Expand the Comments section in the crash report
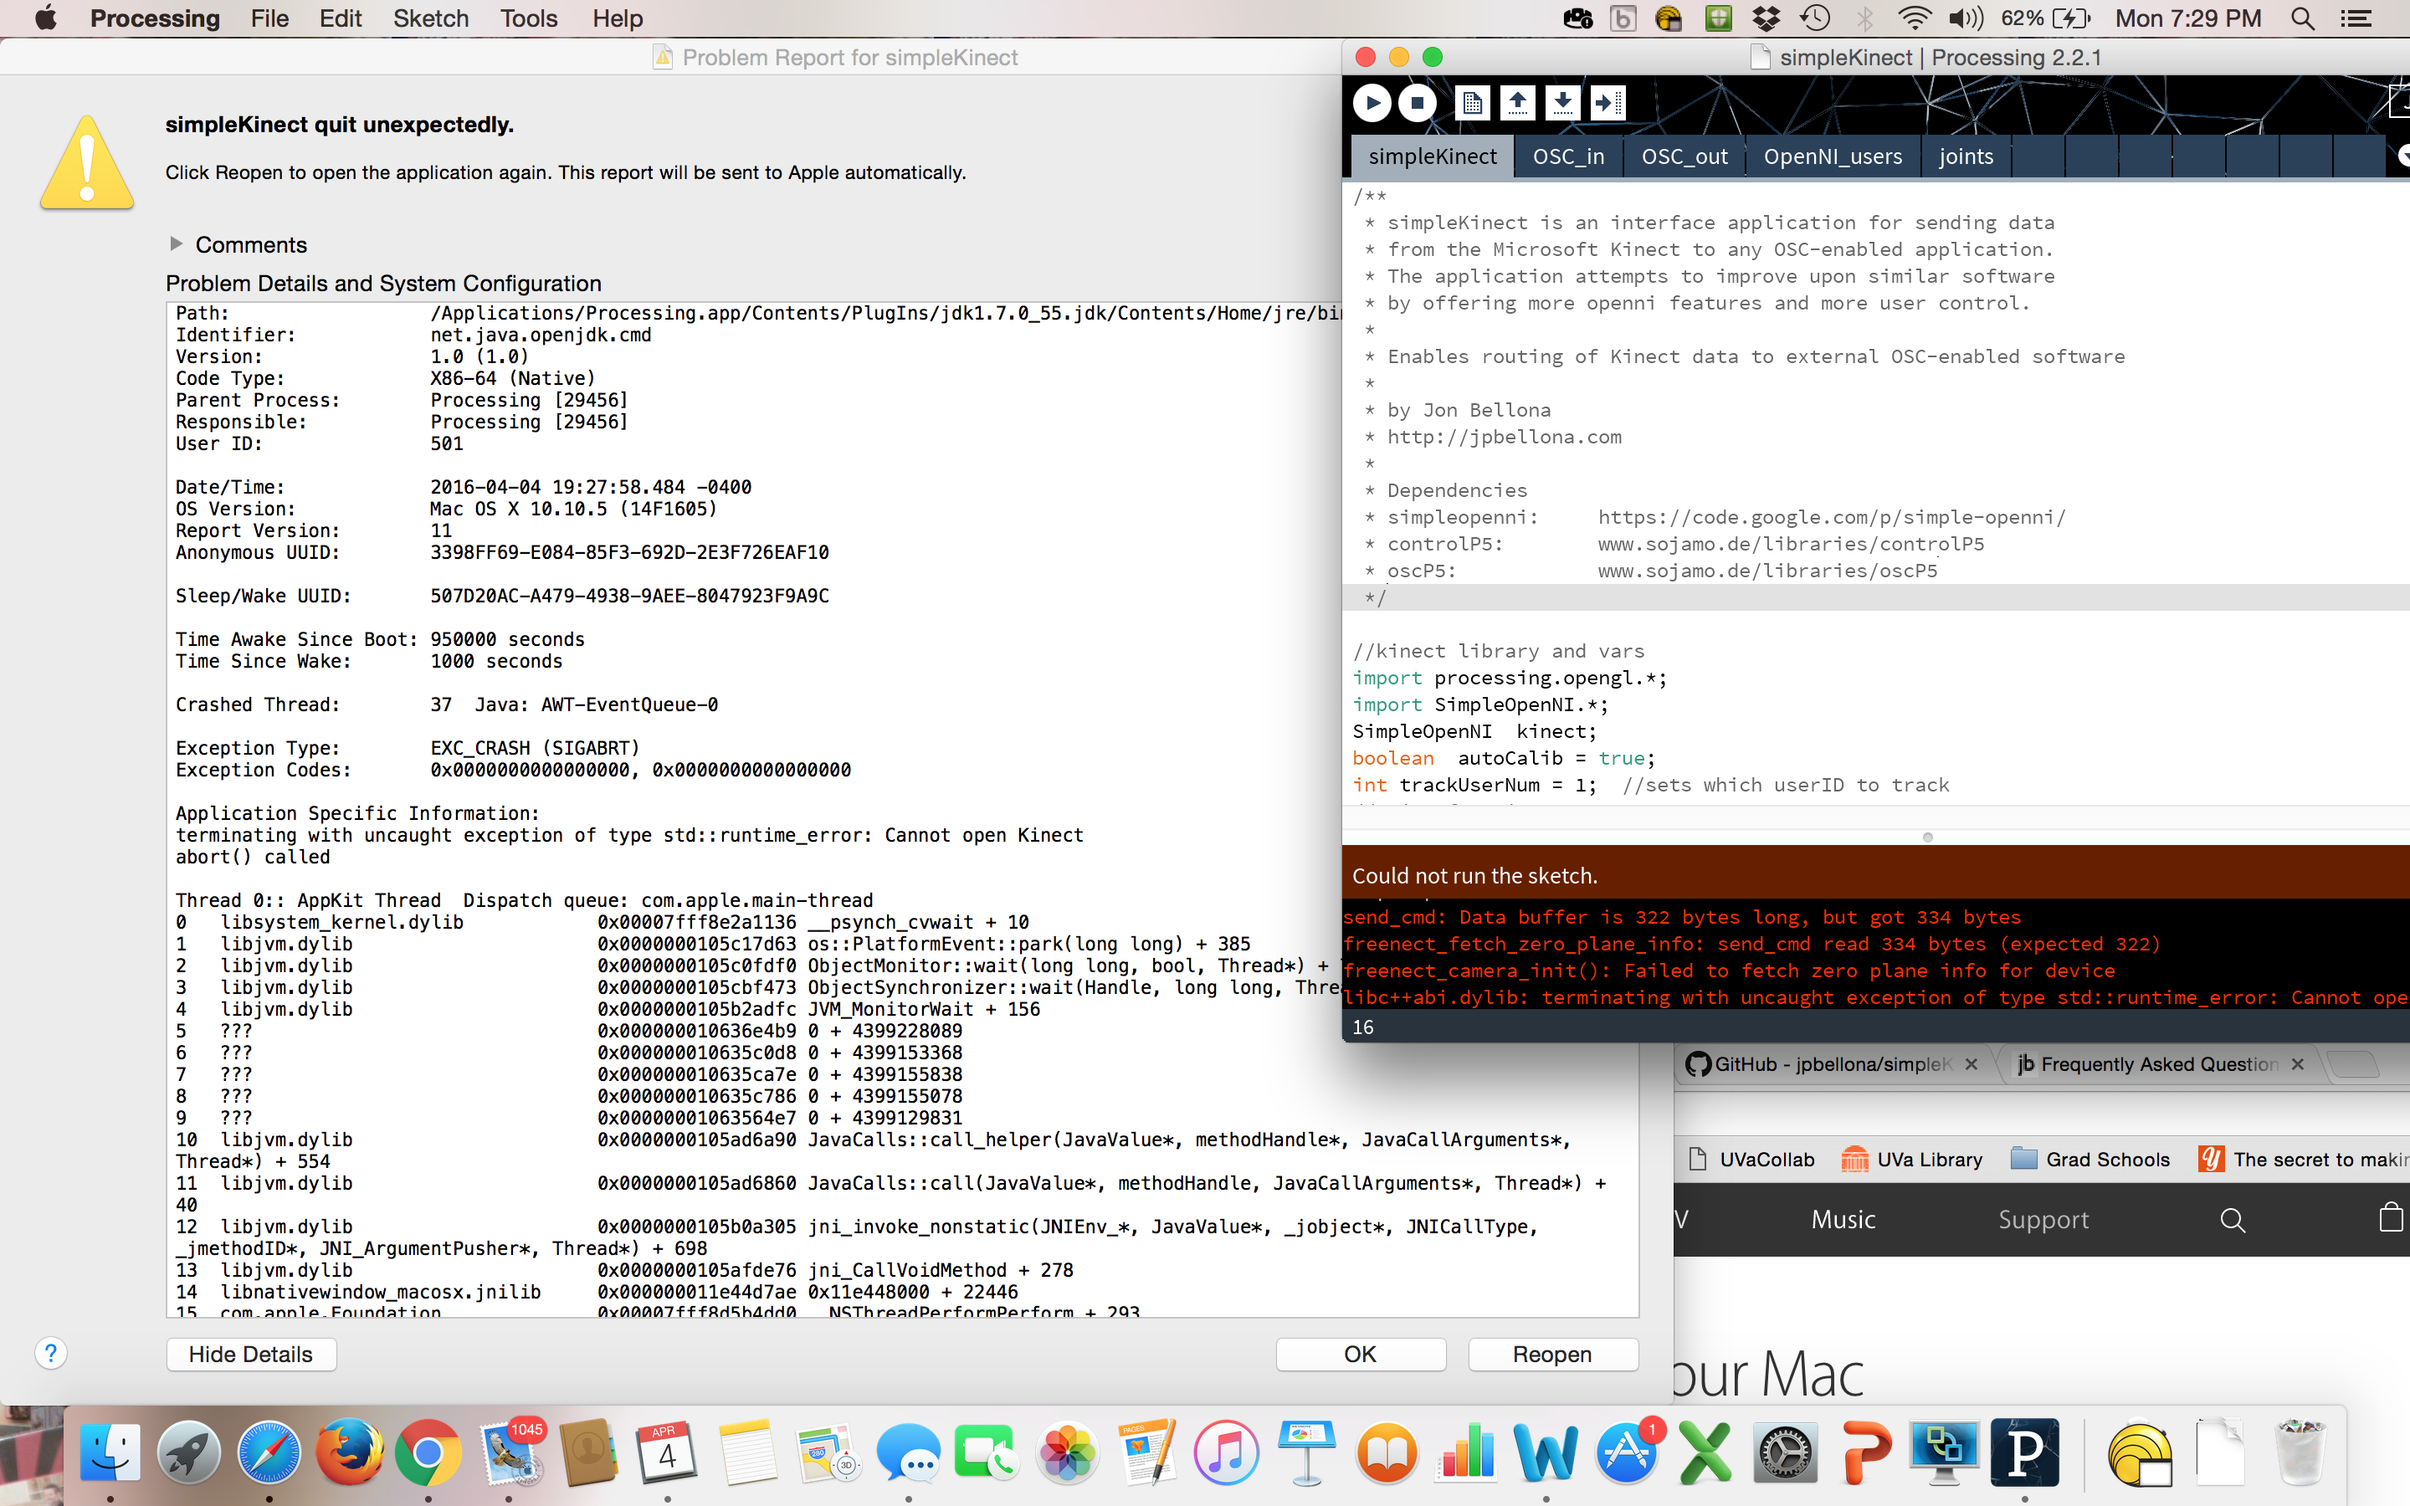The height and width of the screenshot is (1506, 2410). click(x=177, y=244)
